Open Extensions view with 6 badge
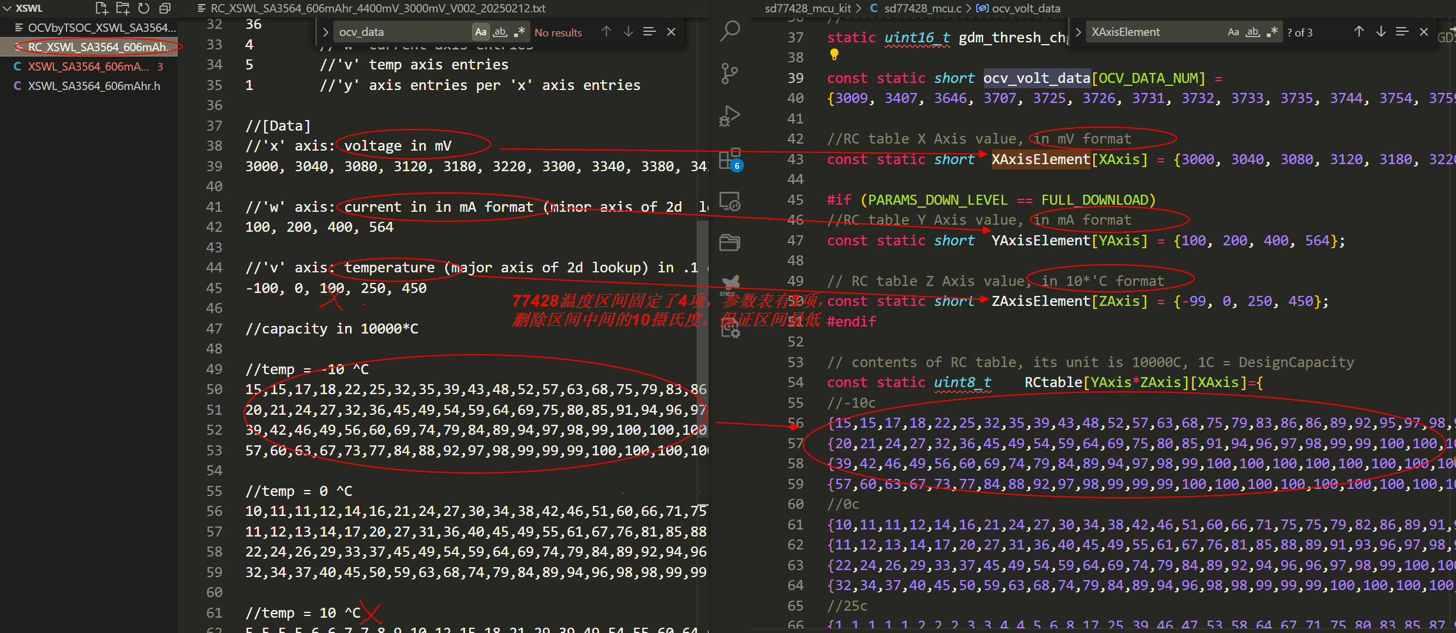The image size is (1456, 633). point(730,159)
